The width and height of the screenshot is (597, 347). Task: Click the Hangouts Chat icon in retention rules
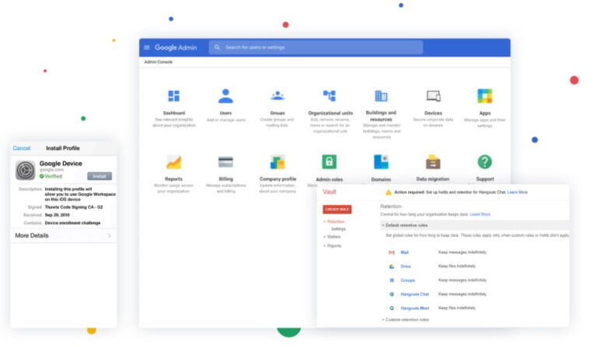click(392, 294)
